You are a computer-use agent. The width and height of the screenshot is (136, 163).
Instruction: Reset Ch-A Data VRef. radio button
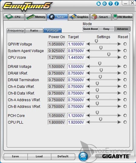[x=125, y=86]
